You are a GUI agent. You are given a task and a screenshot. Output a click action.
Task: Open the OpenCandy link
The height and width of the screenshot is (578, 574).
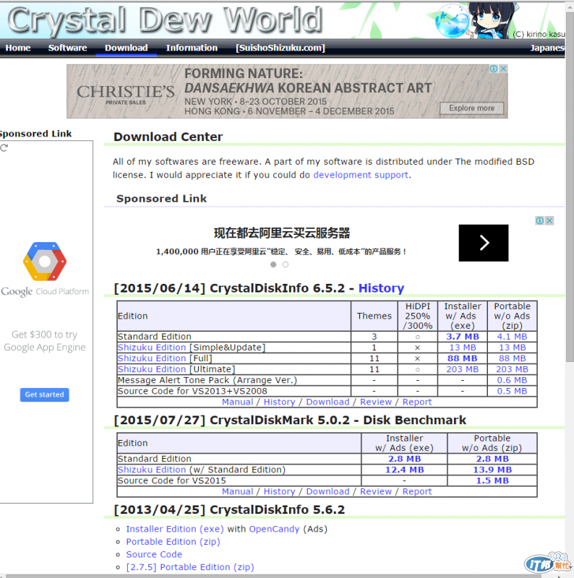point(274,529)
